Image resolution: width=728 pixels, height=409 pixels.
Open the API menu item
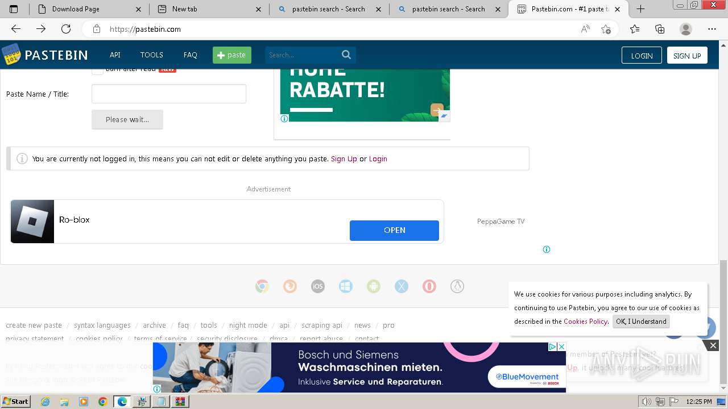coord(115,55)
